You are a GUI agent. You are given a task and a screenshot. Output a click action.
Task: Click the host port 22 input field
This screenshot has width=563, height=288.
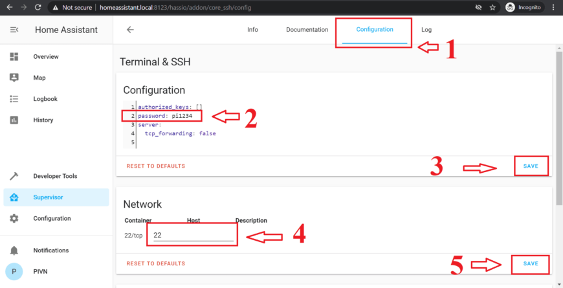point(192,235)
